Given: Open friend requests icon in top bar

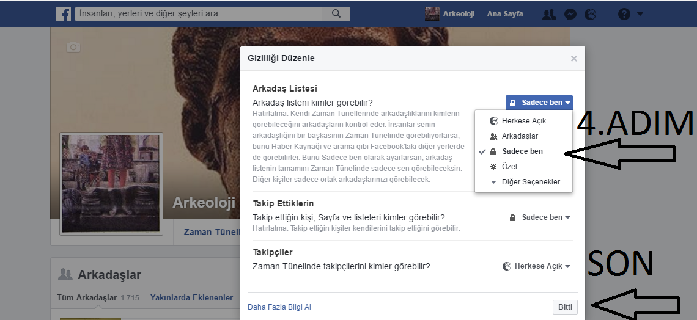Looking at the screenshot, I should pos(550,14).
